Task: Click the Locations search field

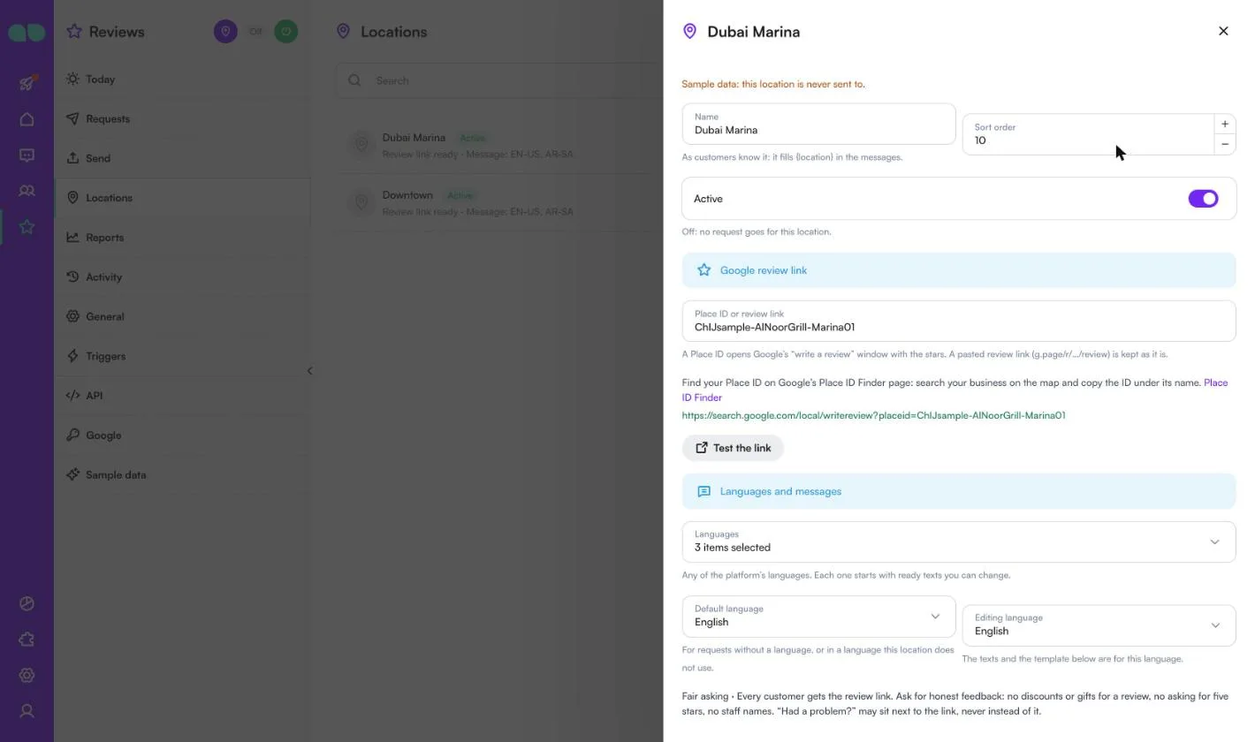Action: click(x=499, y=80)
